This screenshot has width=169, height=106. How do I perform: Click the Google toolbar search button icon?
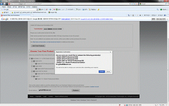pos(39,10)
